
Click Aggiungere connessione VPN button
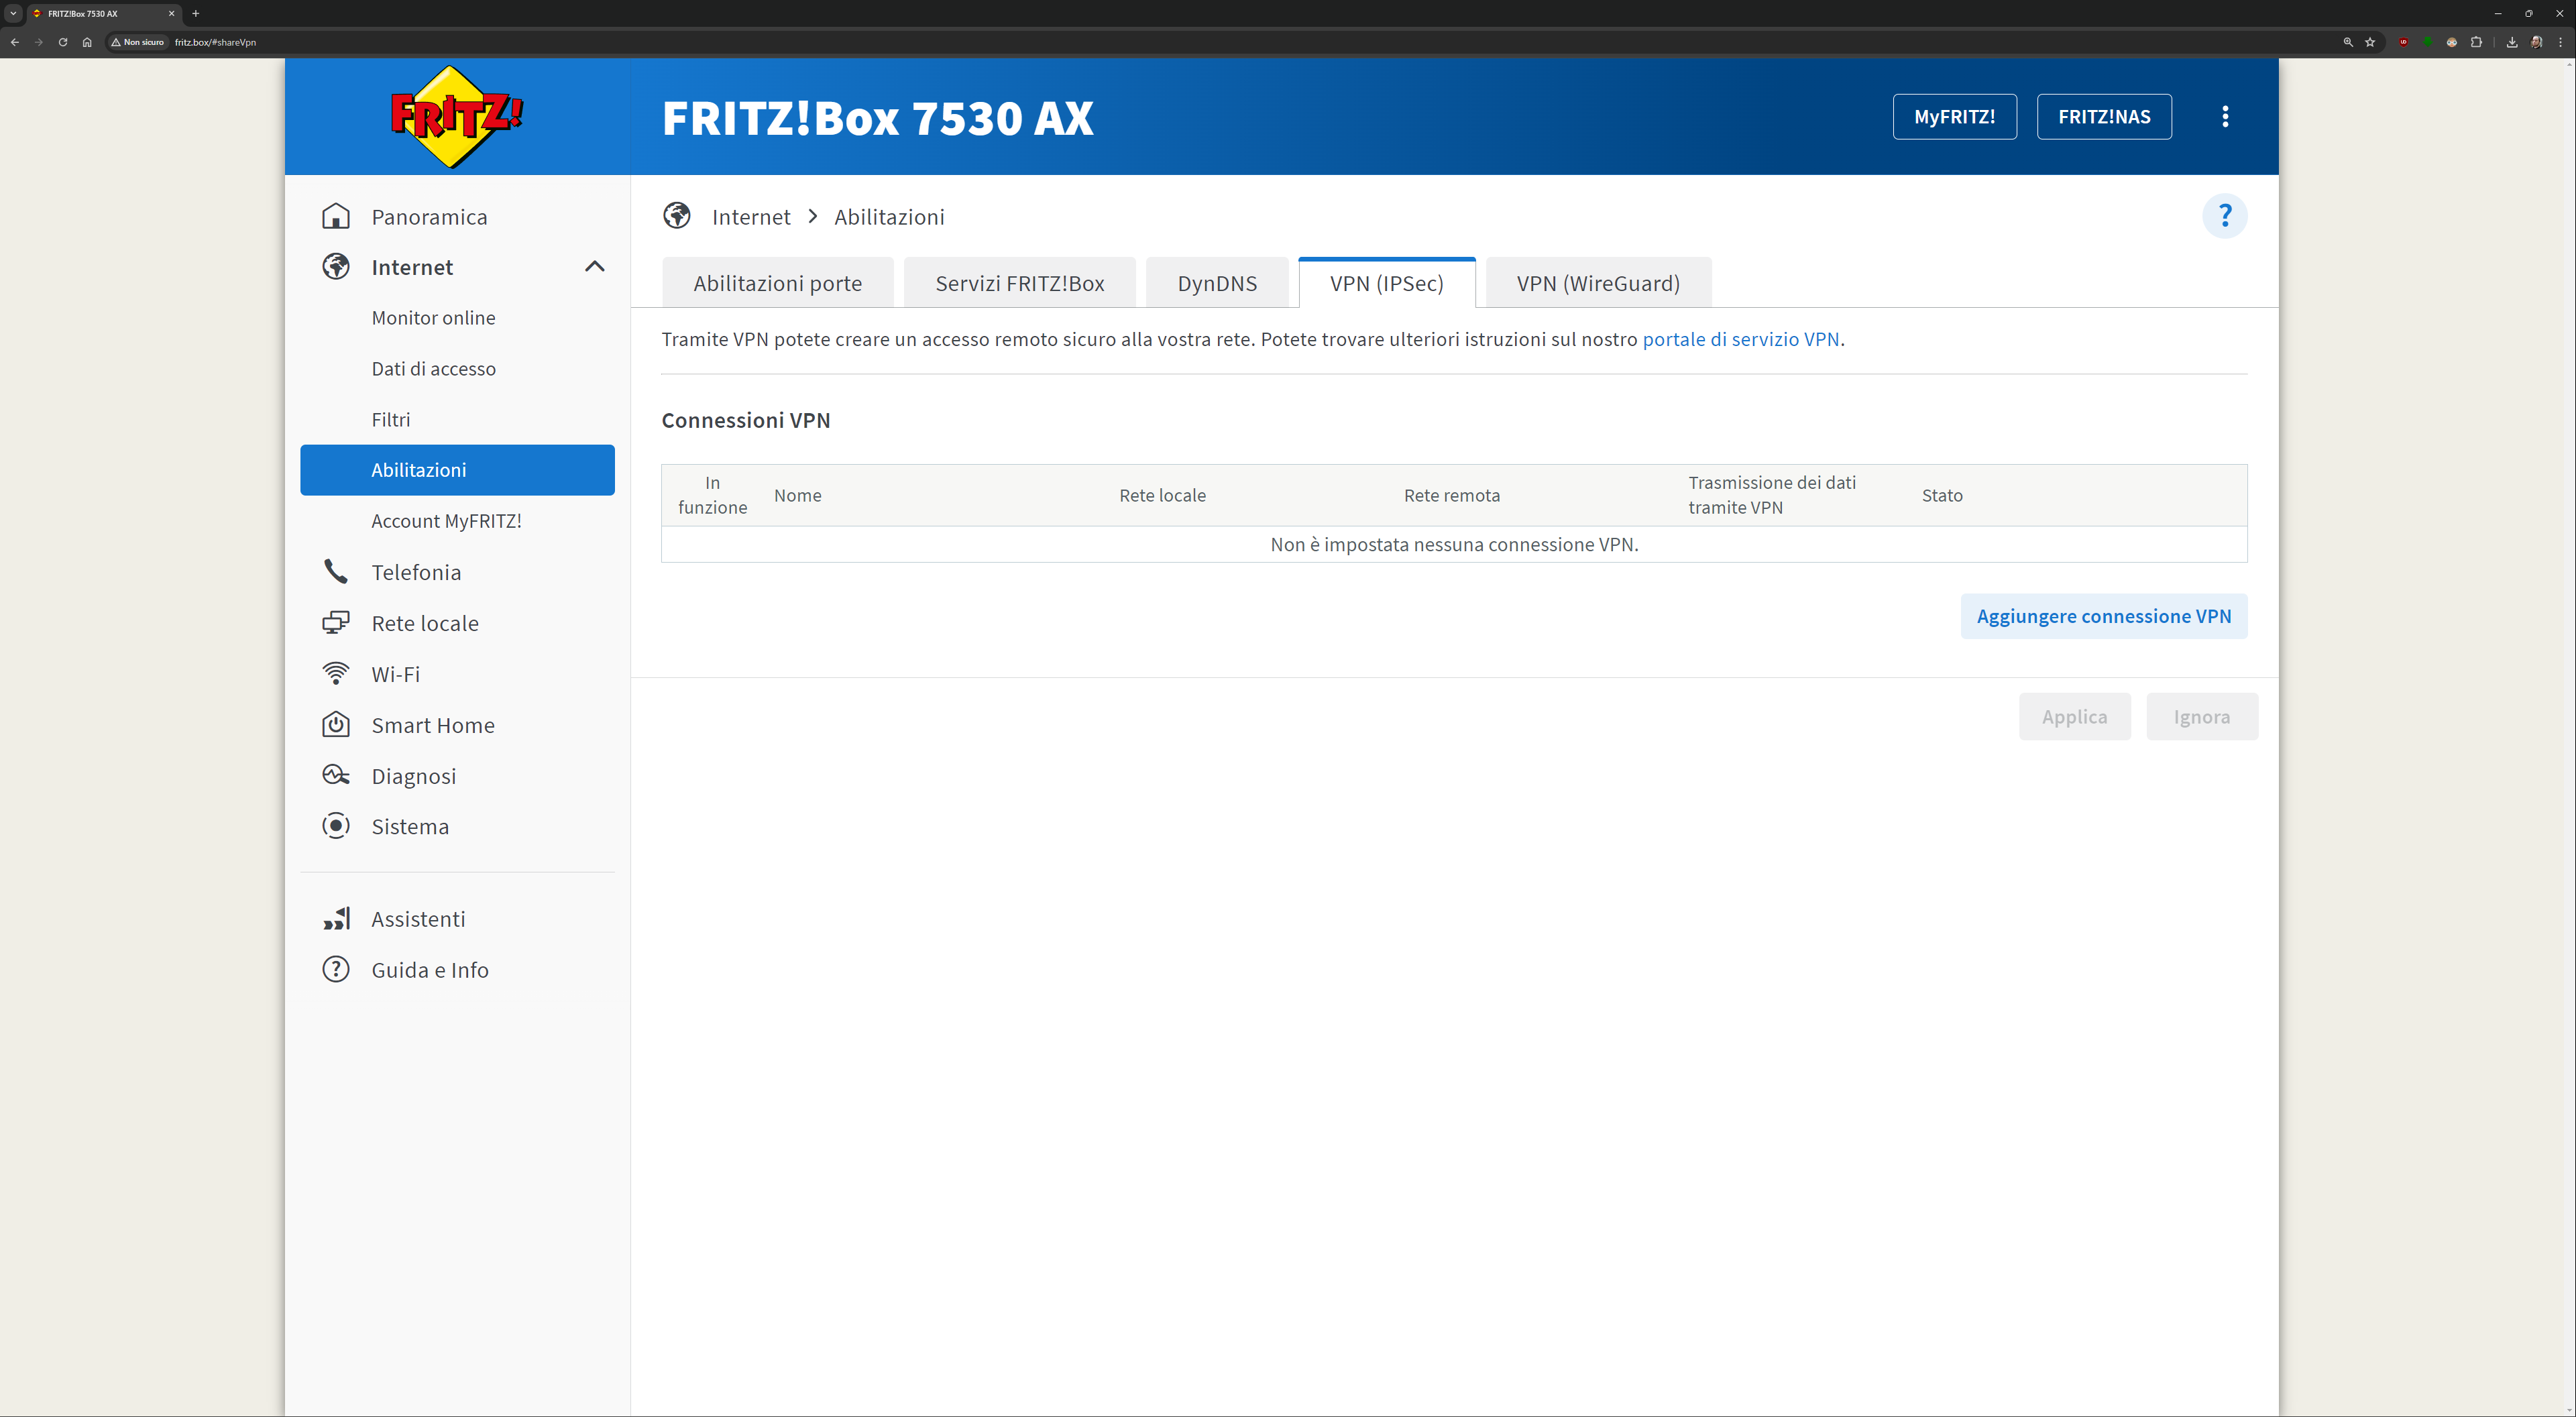click(2103, 616)
